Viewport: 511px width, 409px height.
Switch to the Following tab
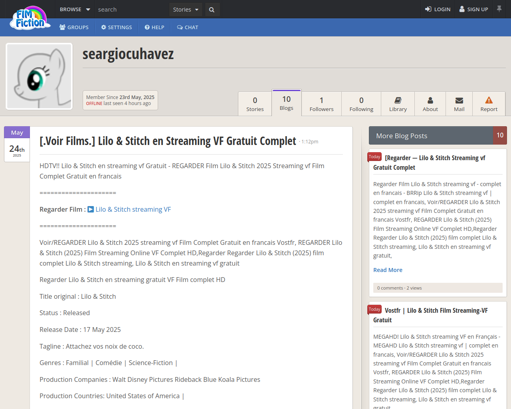coord(361,104)
